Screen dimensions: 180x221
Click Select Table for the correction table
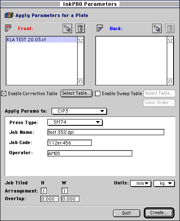click(x=76, y=93)
